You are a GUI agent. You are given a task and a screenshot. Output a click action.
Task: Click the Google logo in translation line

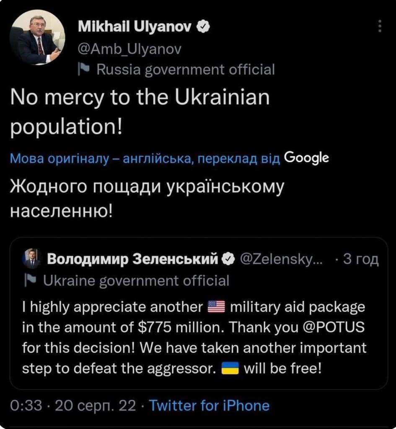306,158
